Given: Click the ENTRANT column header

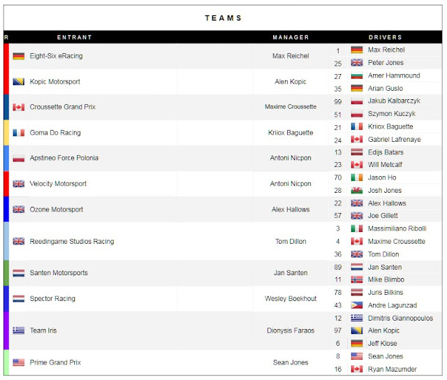Looking at the screenshot, I should coord(75,37).
